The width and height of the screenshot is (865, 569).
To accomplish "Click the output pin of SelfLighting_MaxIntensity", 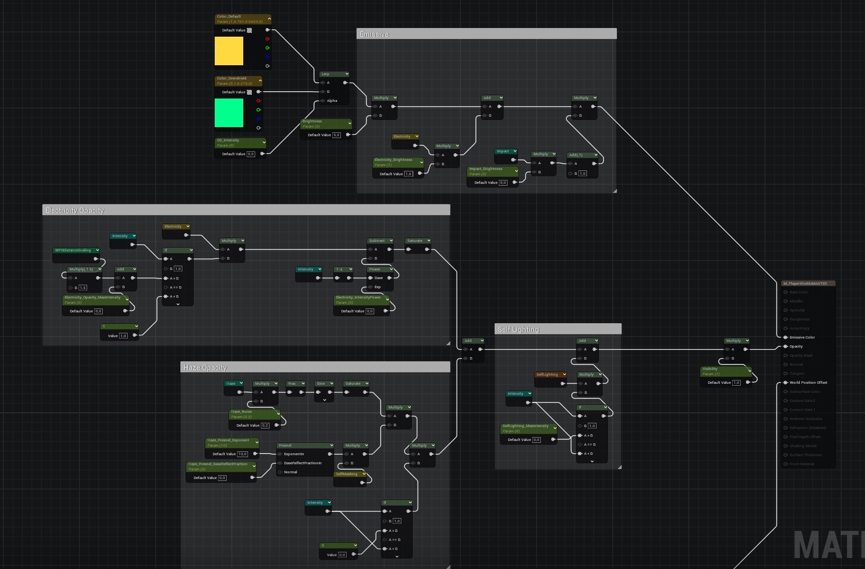I will [553, 439].
